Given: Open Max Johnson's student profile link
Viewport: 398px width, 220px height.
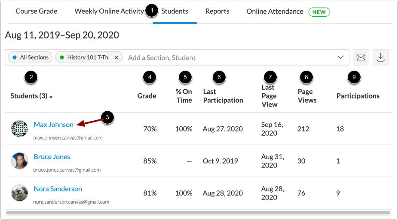Looking at the screenshot, I should (x=54, y=125).
